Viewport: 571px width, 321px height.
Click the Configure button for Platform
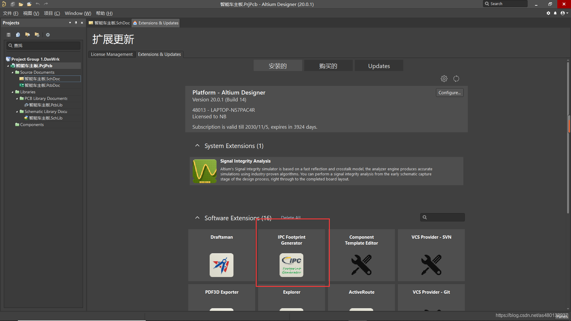coord(450,92)
